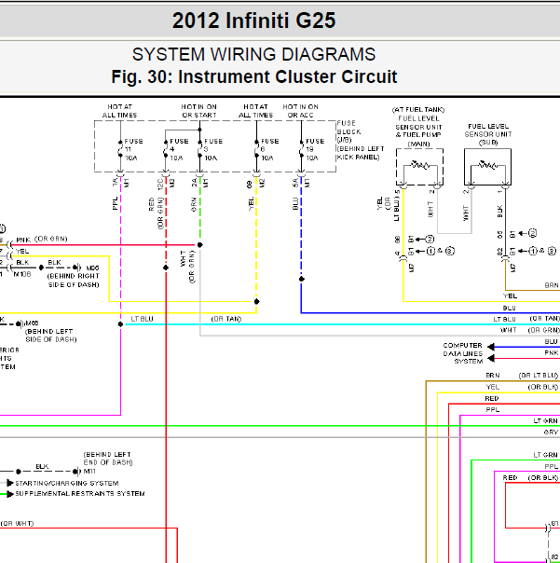Click the "(OR TAN)" wire label

(x=226, y=319)
